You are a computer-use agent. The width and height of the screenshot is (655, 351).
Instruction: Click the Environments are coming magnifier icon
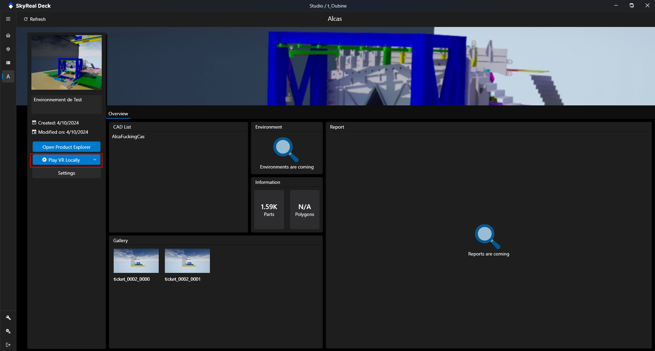pos(286,150)
